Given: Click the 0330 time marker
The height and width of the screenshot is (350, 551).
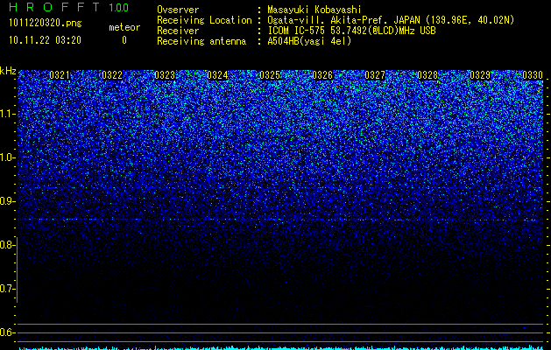Looking at the screenshot, I should point(533,75).
